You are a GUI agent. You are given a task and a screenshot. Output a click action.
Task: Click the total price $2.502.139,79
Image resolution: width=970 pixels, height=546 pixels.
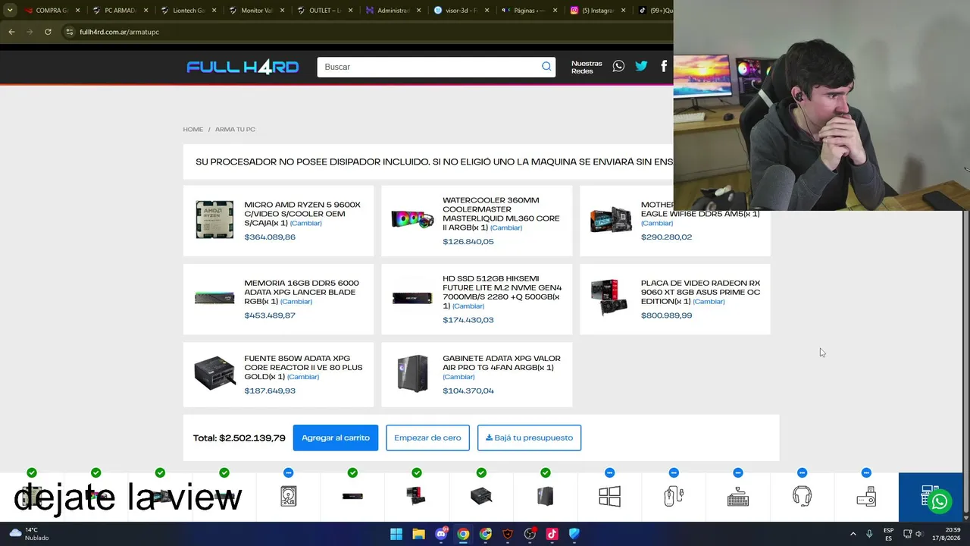(x=252, y=438)
